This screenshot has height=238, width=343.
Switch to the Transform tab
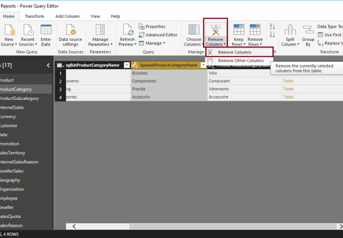34,16
